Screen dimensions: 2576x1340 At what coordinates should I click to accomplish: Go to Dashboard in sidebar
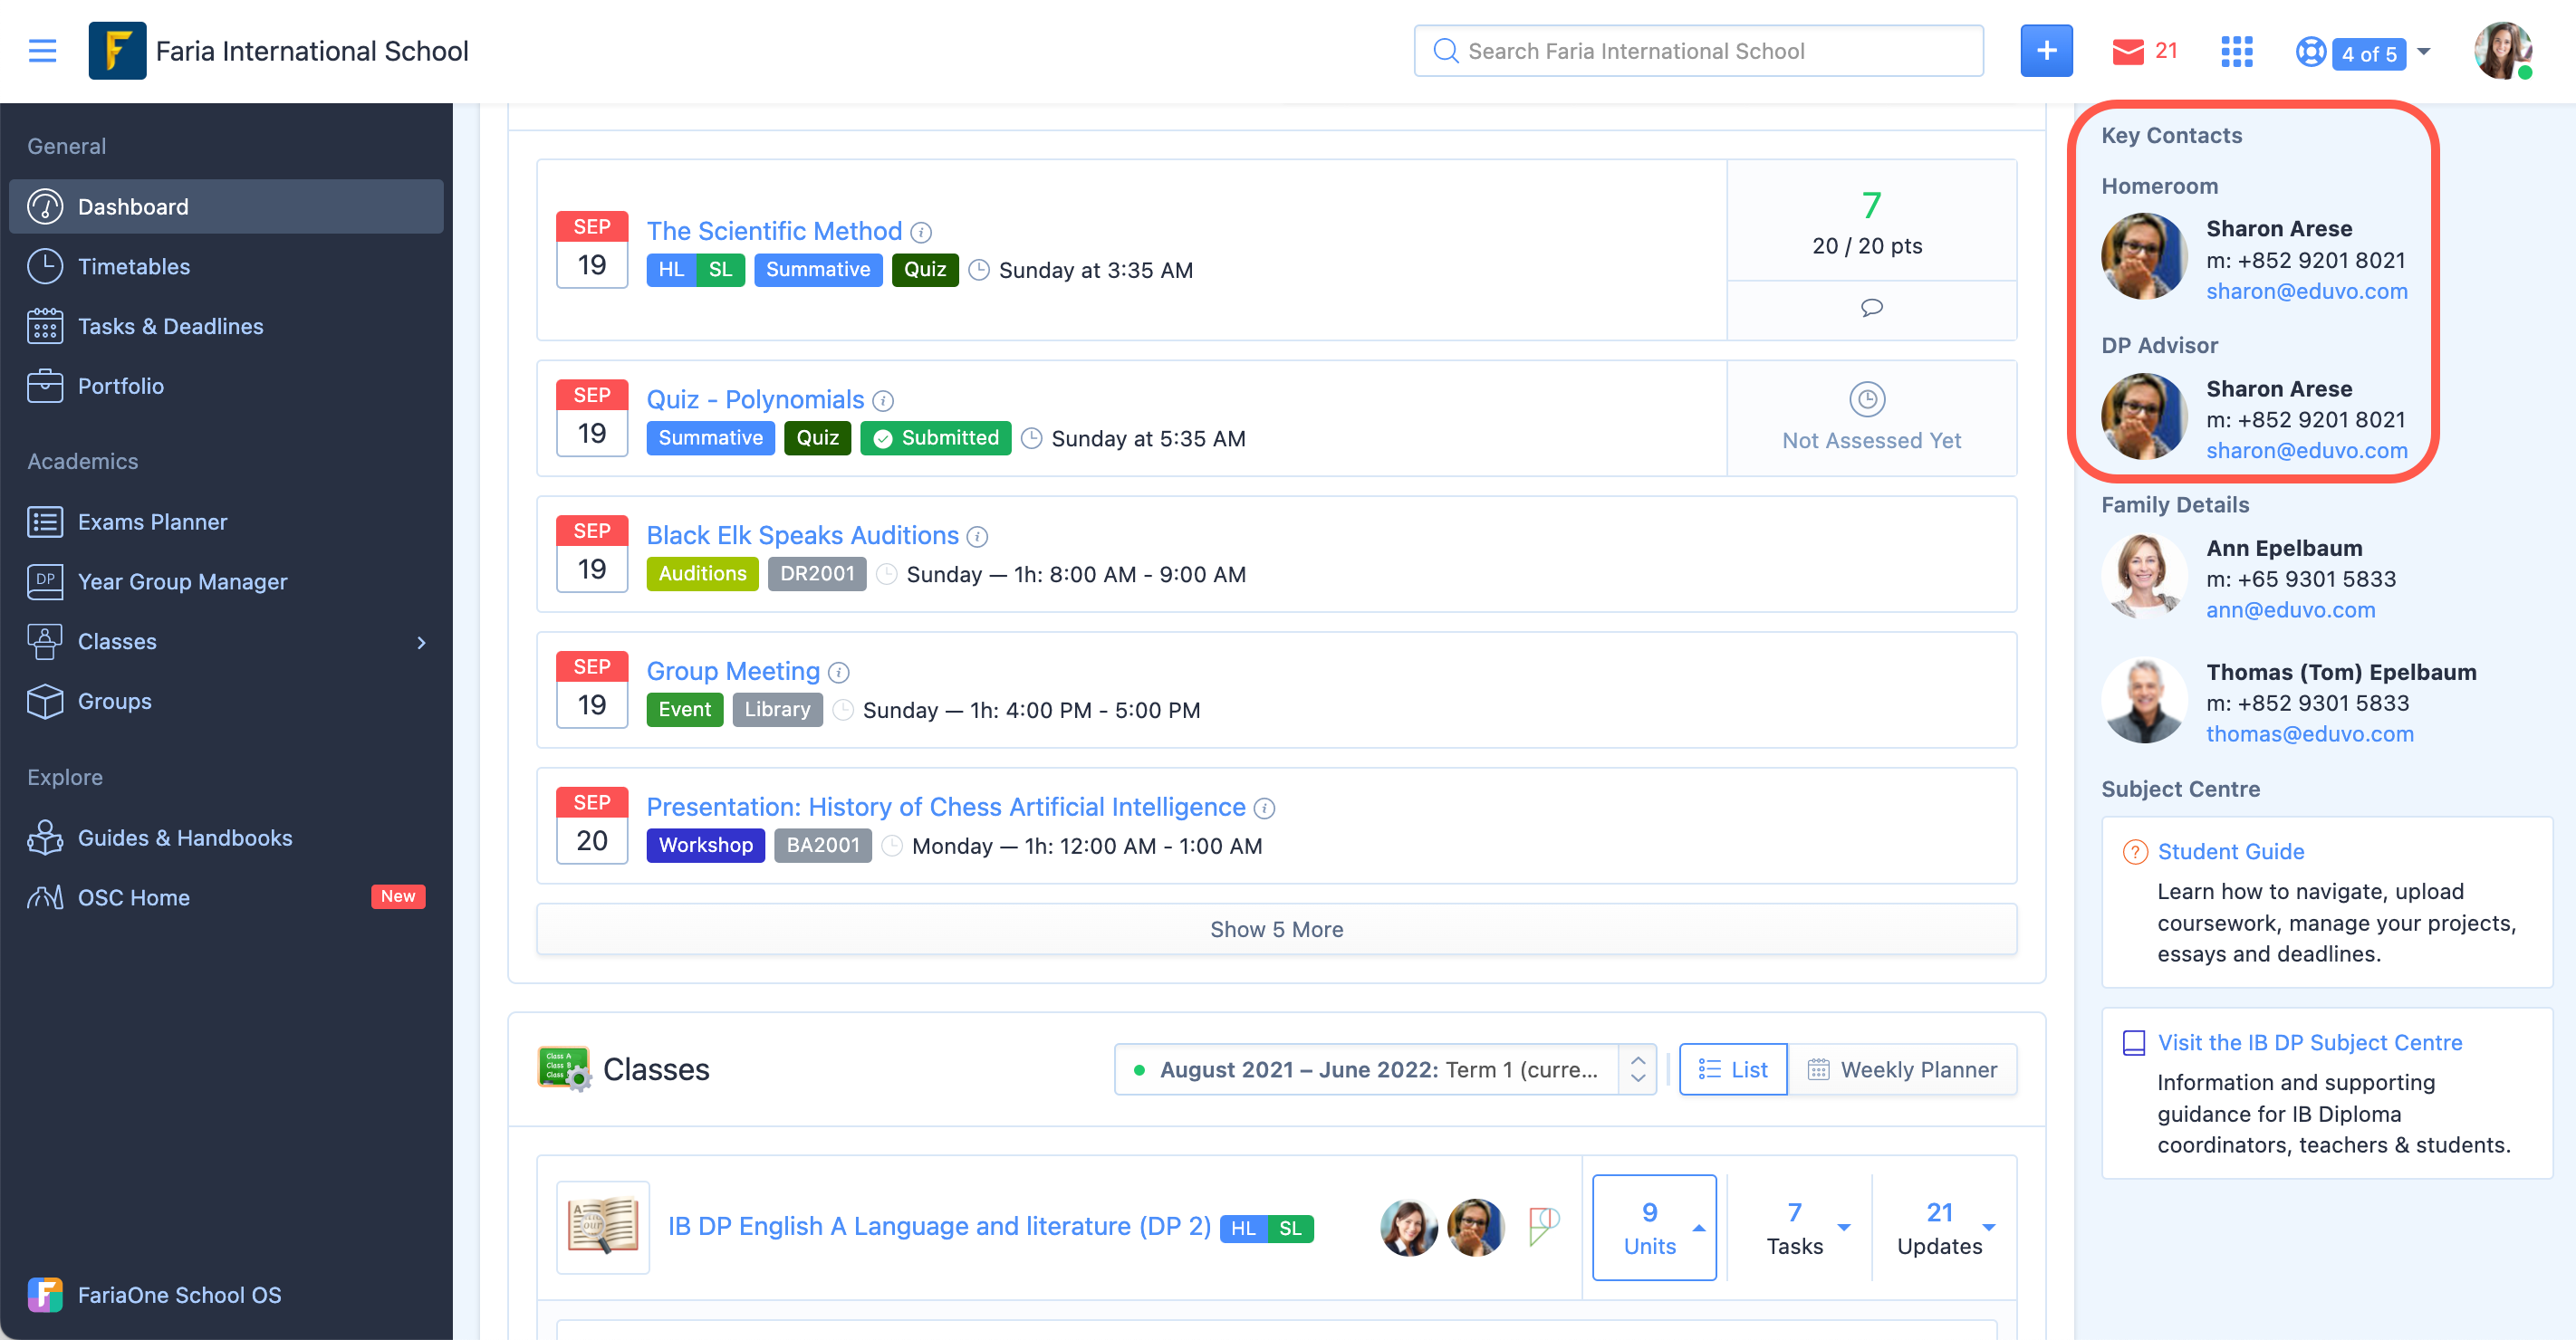(226, 206)
